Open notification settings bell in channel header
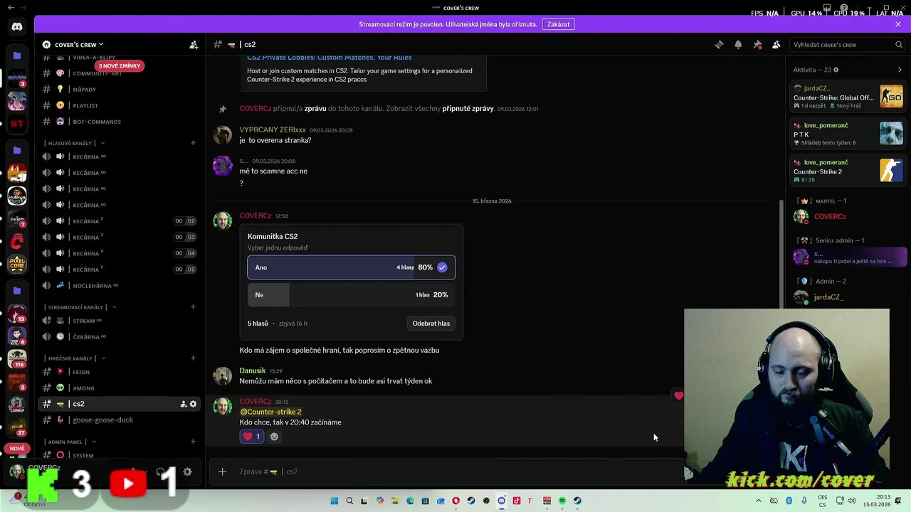 coord(738,45)
